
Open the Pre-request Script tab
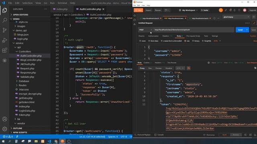click(193, 36)
